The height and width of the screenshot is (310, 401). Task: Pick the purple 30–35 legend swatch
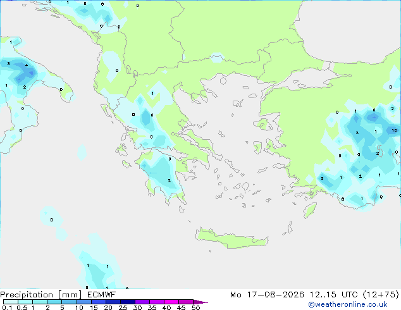[x=142, y=302]
